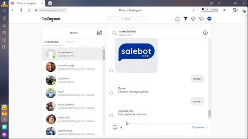Open aniakuzmenko conversation
This screenshot has width=248, height=139.
(x=72, y=106)
